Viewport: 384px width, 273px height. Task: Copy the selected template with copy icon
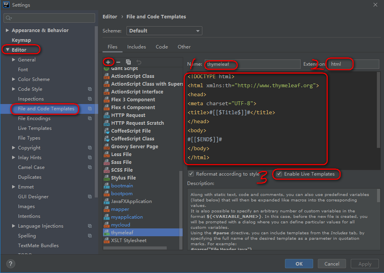(128, 62)
